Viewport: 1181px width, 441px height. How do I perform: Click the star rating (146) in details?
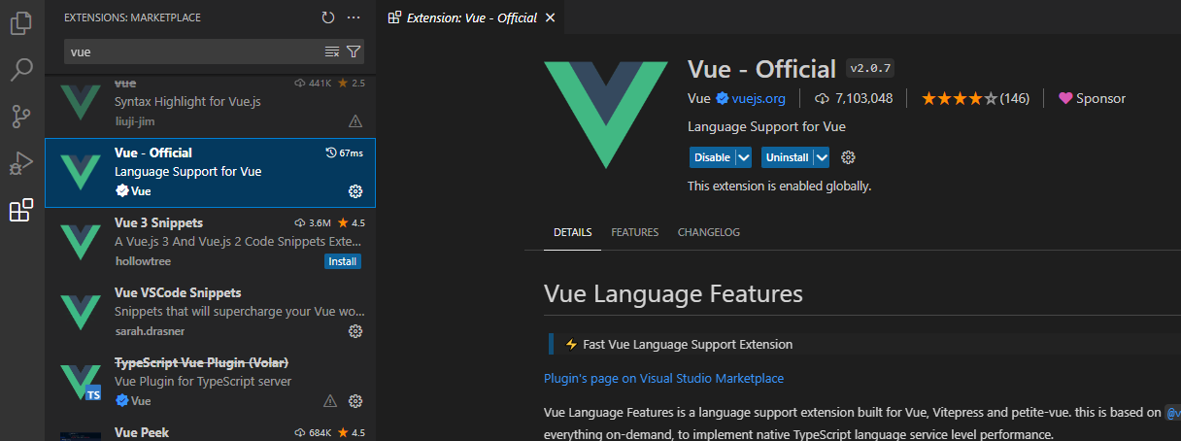click(975, 98)
